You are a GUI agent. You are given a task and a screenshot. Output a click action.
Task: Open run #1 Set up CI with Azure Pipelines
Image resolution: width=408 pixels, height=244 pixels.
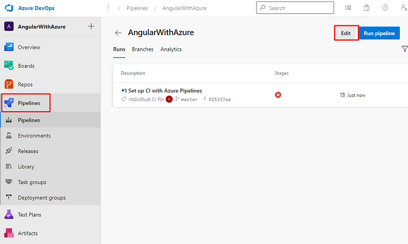(x=162, y=90)
